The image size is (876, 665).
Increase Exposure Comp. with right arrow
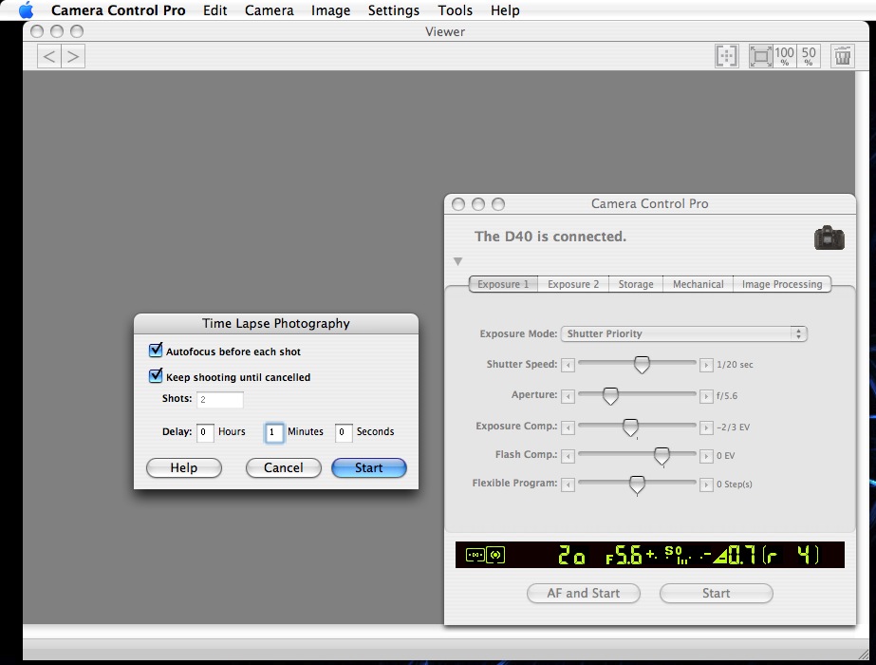tap(706, 427)
